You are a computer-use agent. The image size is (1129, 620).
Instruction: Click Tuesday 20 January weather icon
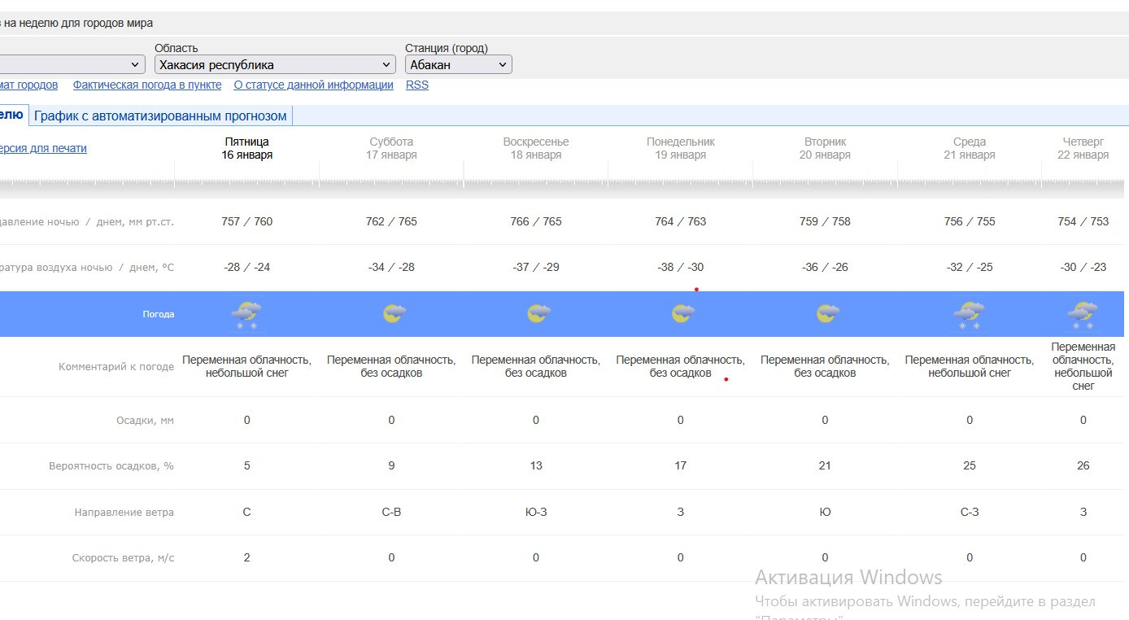pyautogui.click(x=827, y=313)
